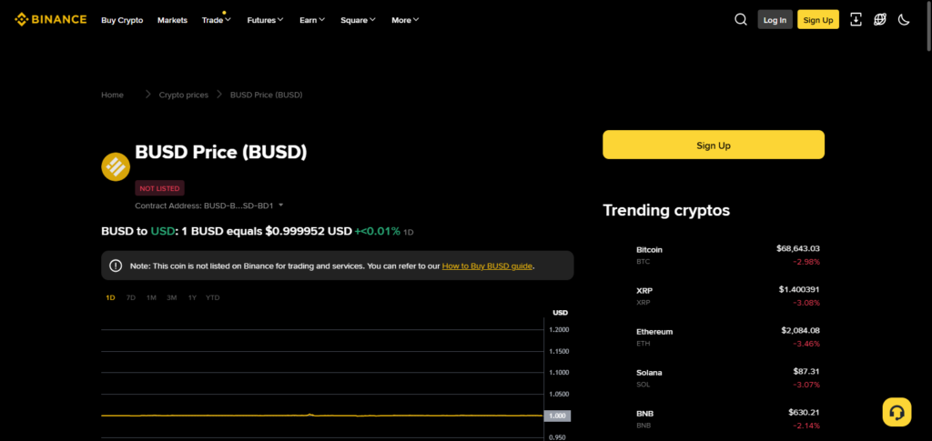Expand the Futures menu
The width and height of the screenshot is (932, 441).
click(265, 20)
